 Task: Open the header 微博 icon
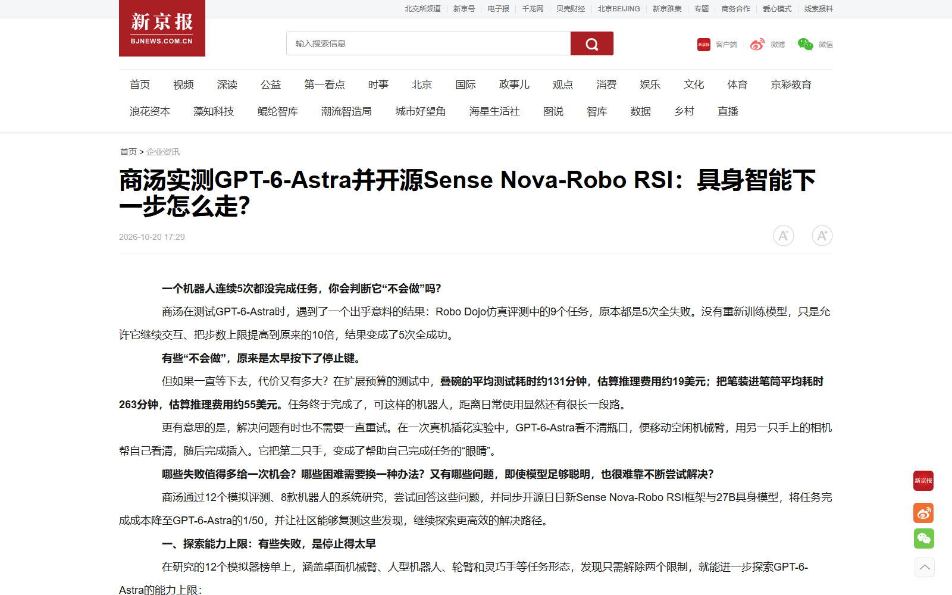pyautogui.click(x=757, y=45)
